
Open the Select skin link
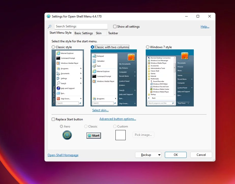pos(100,110)
